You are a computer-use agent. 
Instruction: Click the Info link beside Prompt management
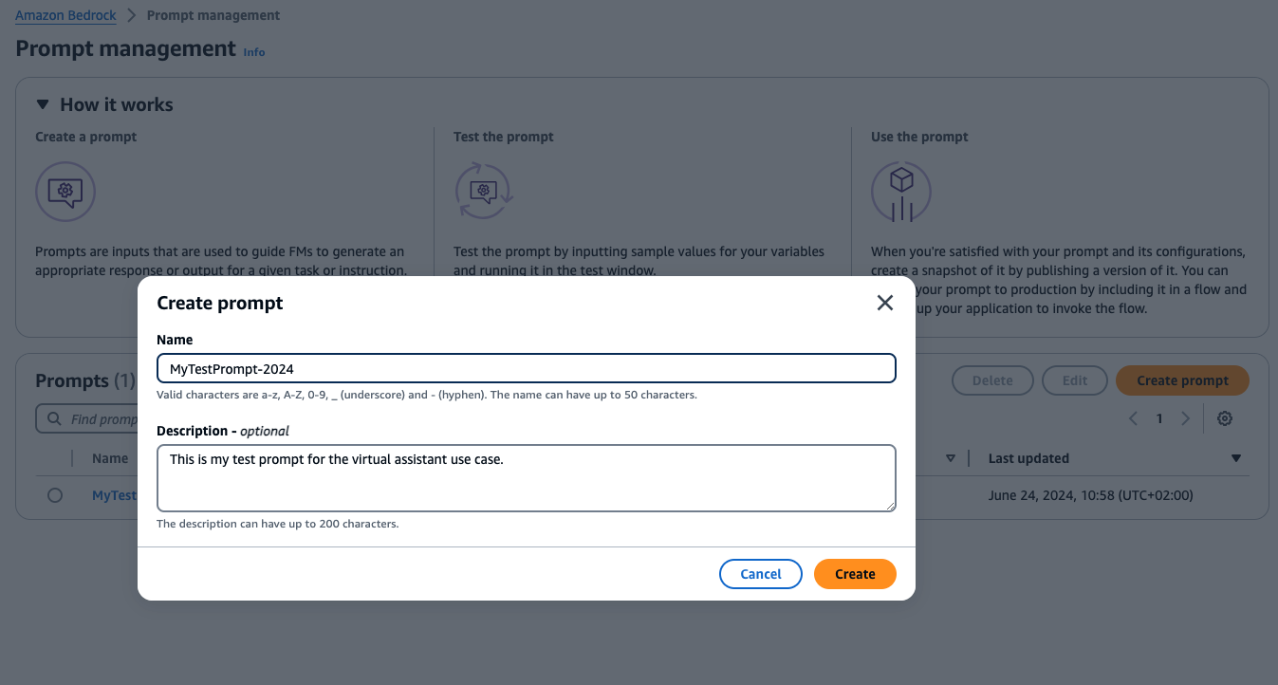tap(254, 52)
